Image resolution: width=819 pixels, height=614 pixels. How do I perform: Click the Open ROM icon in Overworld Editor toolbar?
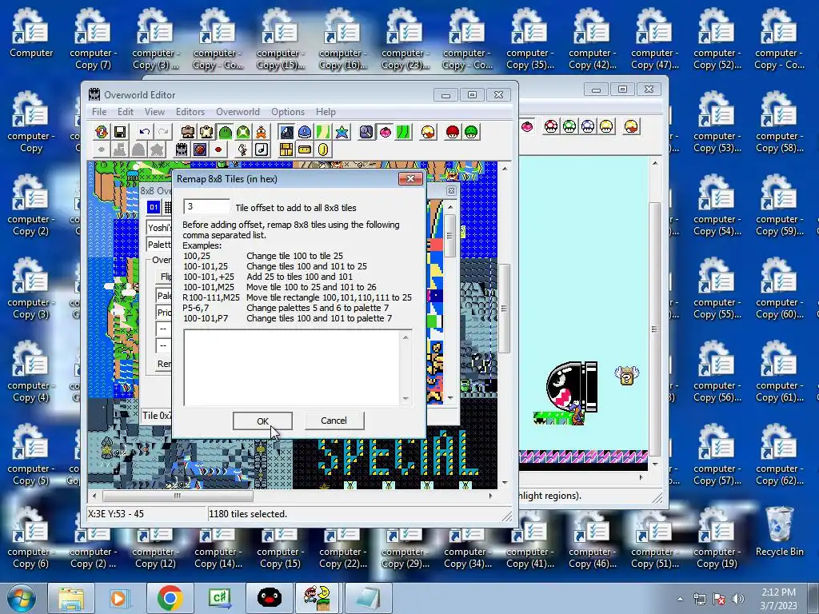pos(102,132)
